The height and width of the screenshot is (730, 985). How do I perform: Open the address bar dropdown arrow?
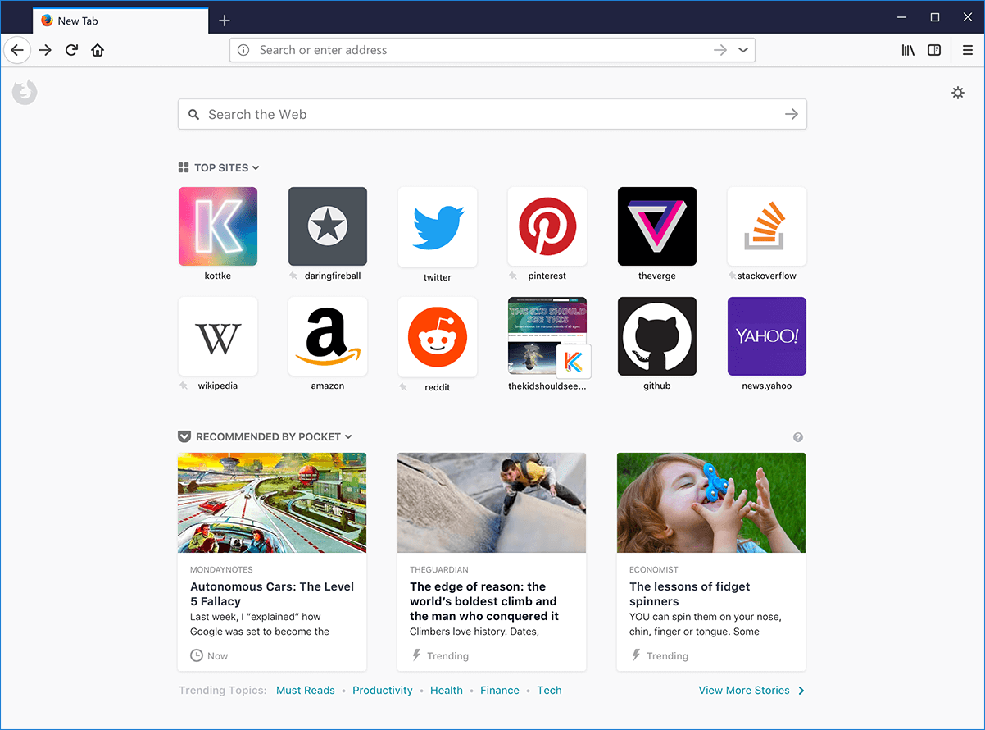click(743, 50)
